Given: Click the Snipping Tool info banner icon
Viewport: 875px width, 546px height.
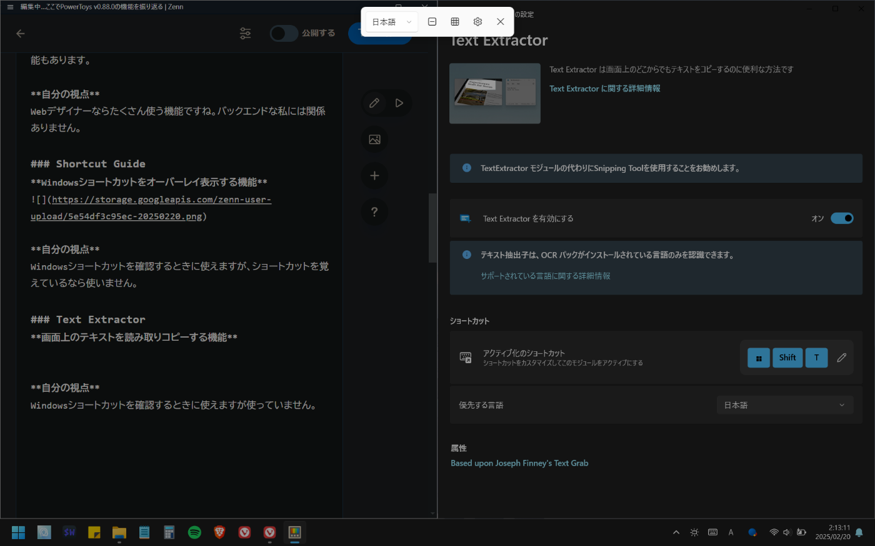Looking at the screenshot, I should point(466,168).
